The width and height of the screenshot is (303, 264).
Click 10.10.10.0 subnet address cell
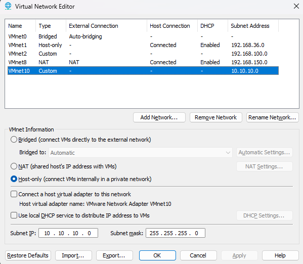pos(245,71)
